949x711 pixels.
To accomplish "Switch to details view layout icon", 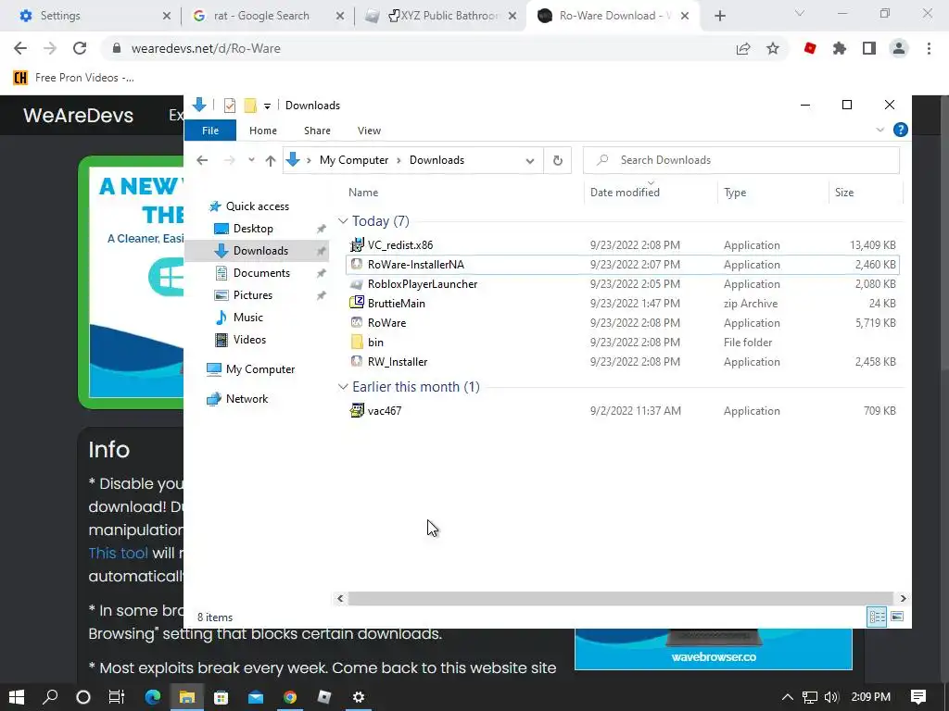I will (x=877, y=617).
